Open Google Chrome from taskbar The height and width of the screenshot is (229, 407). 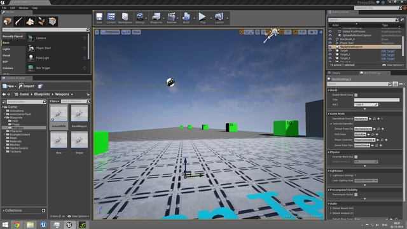coord(17,225)
